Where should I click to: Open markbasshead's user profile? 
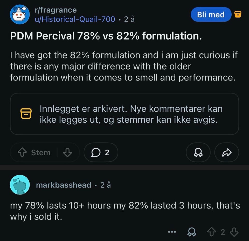point(64,185)
